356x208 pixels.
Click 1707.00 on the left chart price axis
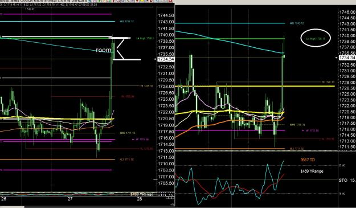pyautogui.click(x=166, y=177)
